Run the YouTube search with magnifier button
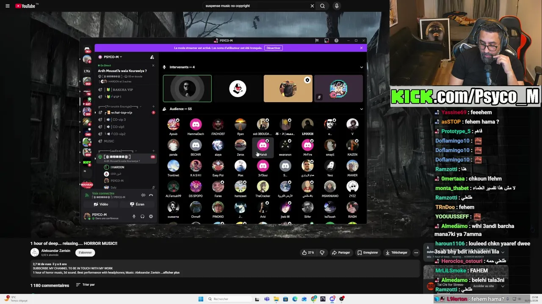The width and height of the screenshot is (542, 304). pyautogui.click(x=323, y=6)
